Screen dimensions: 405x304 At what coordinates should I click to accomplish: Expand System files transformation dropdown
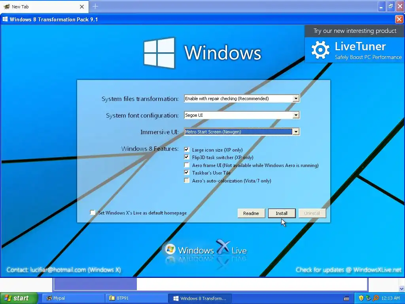[x=296, y=99]
